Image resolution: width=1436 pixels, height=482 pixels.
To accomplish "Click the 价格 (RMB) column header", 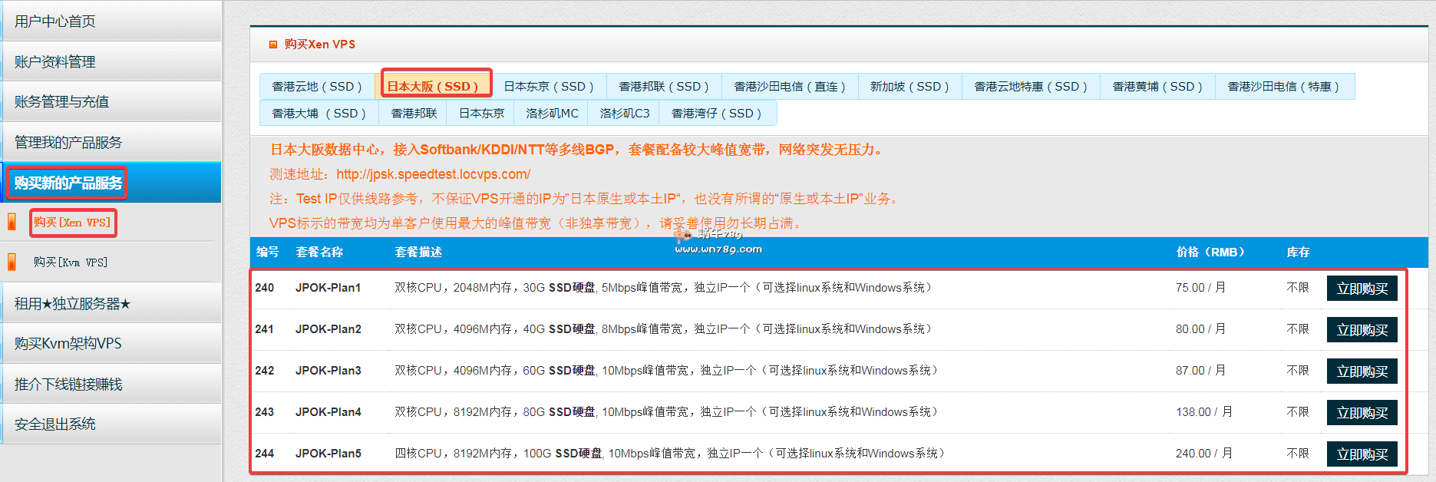I will (x=1210, y=252).
